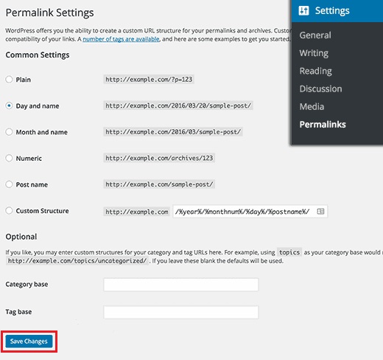Open the Discussion settings submenu

tap(320, 89)
